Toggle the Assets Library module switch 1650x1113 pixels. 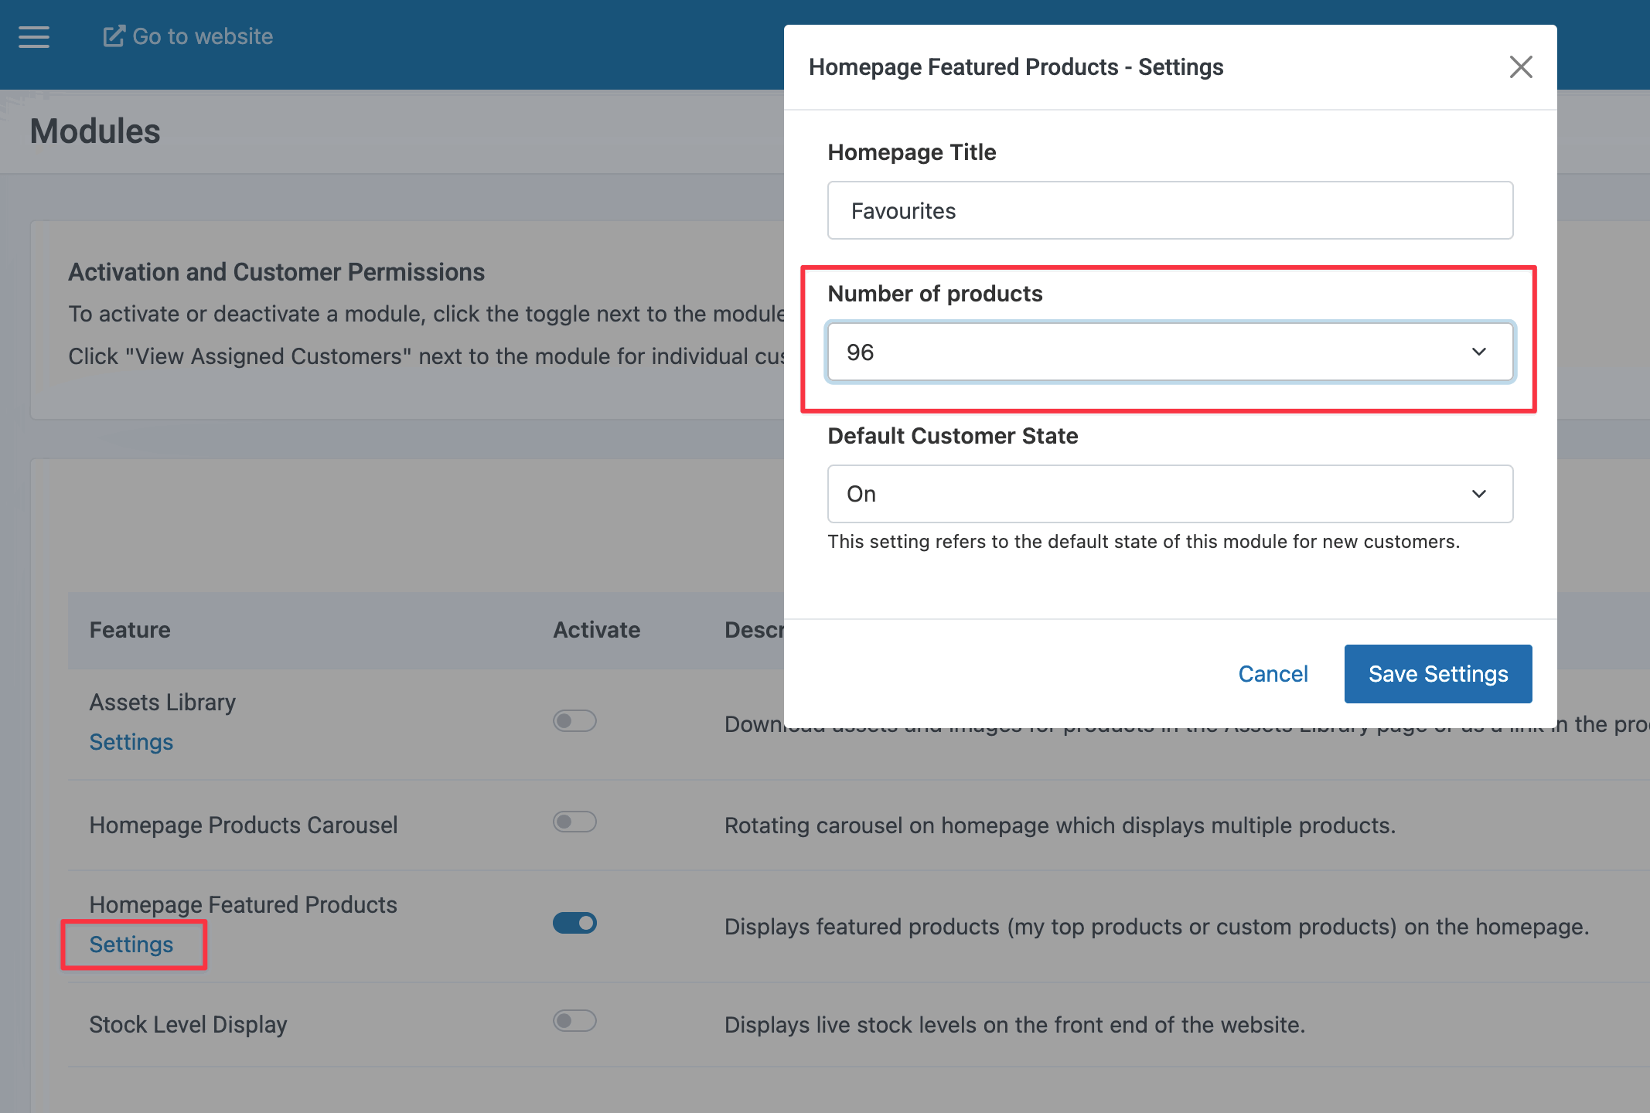click(x=574, y=721)
